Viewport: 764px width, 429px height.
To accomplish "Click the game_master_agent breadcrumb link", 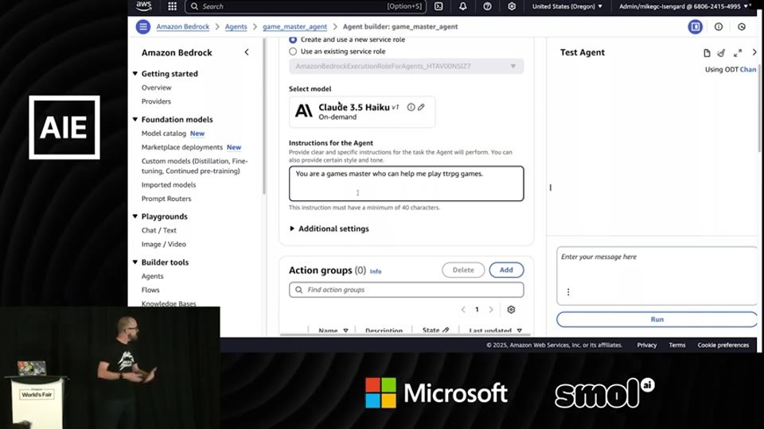I will pyautogui.click(x=294, y=27).
